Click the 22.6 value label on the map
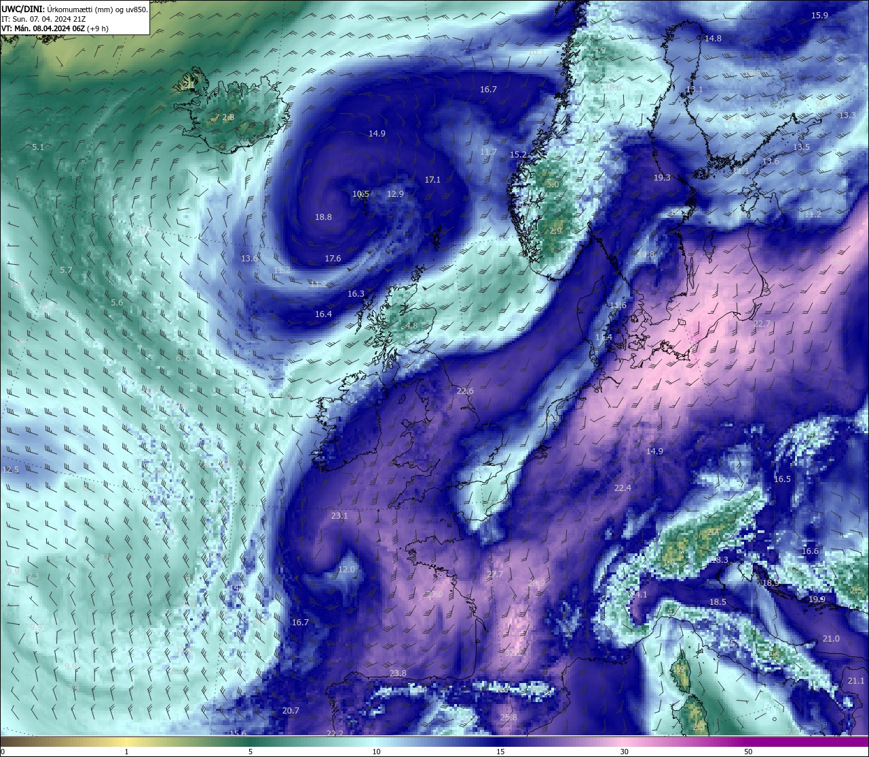869x757 pixels. (465, 391)
